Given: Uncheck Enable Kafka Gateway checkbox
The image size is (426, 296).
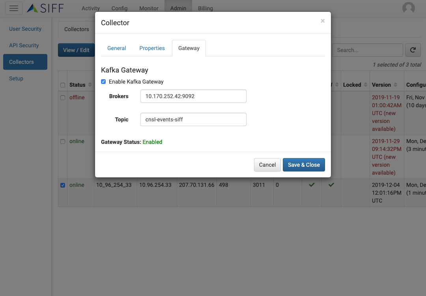Looking at the screenshot, I should click(x=103, y=82).
